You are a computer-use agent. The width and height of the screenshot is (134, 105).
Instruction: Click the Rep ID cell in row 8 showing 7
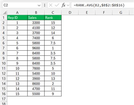17,53
